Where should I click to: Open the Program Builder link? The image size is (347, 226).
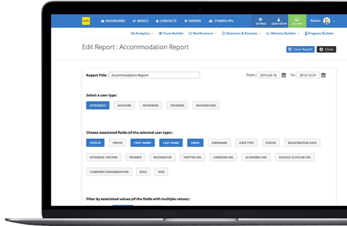[x=319, y=33]
